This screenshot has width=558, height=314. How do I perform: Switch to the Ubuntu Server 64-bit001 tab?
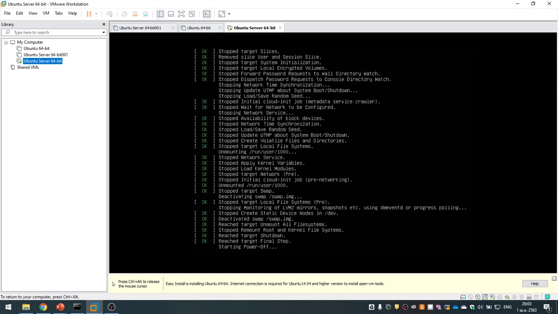140,28
